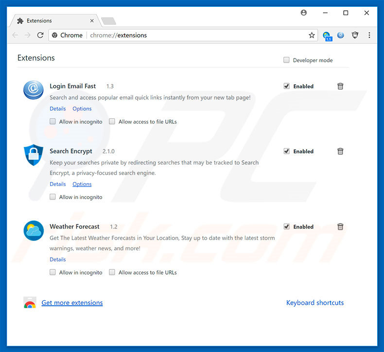Viewport: 384px width, 352px height.
Task: Select the Extensions browser tab
Action: (x=55, y=21)
